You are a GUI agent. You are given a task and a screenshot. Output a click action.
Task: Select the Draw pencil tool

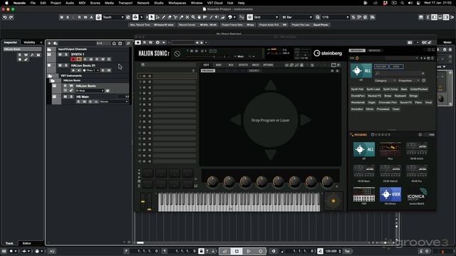(163, 17)
